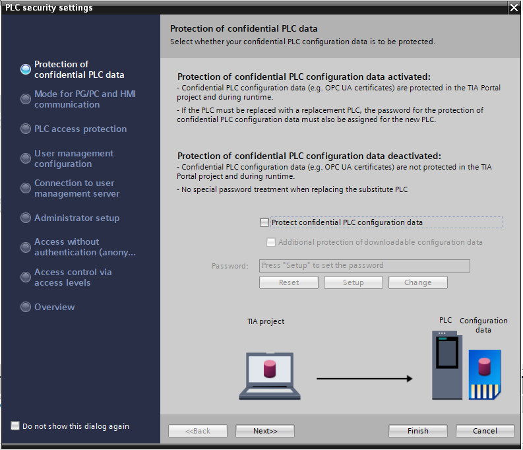This screenshot has width=523, height=450.
Task: Click the PLC label above device
Action: [445, 320]
